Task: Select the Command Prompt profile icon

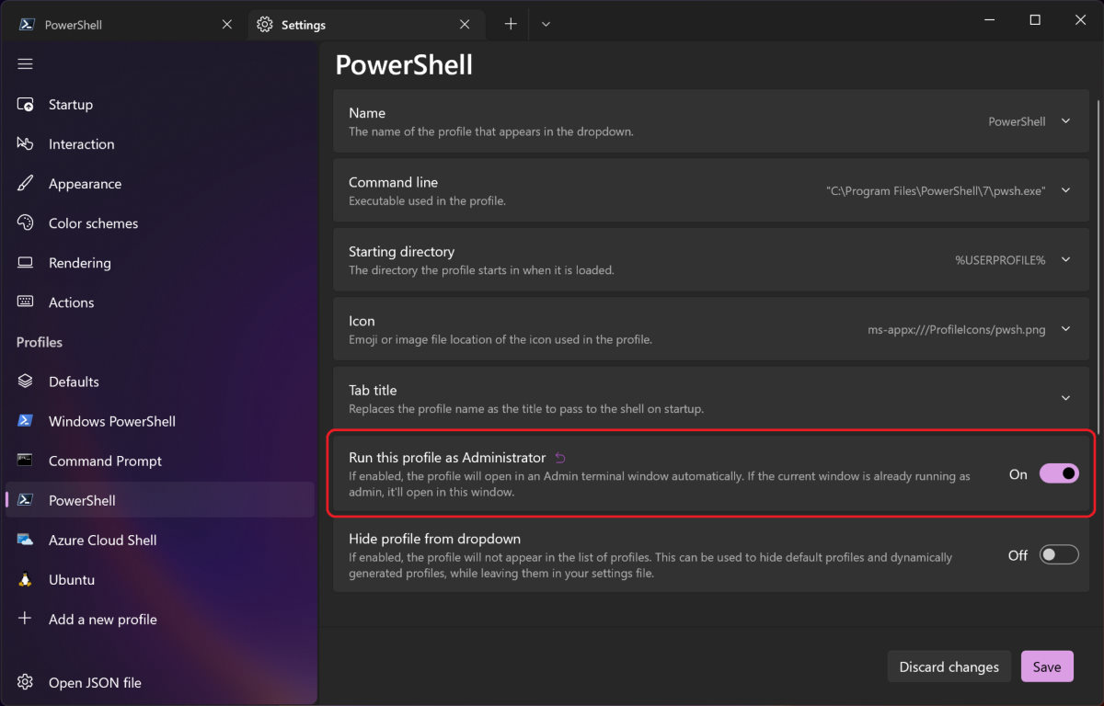Action: (26, 461)
